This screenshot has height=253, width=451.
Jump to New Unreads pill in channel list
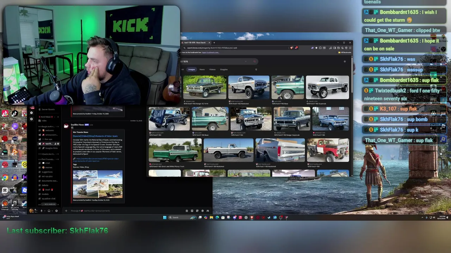(x=49, y=204)
